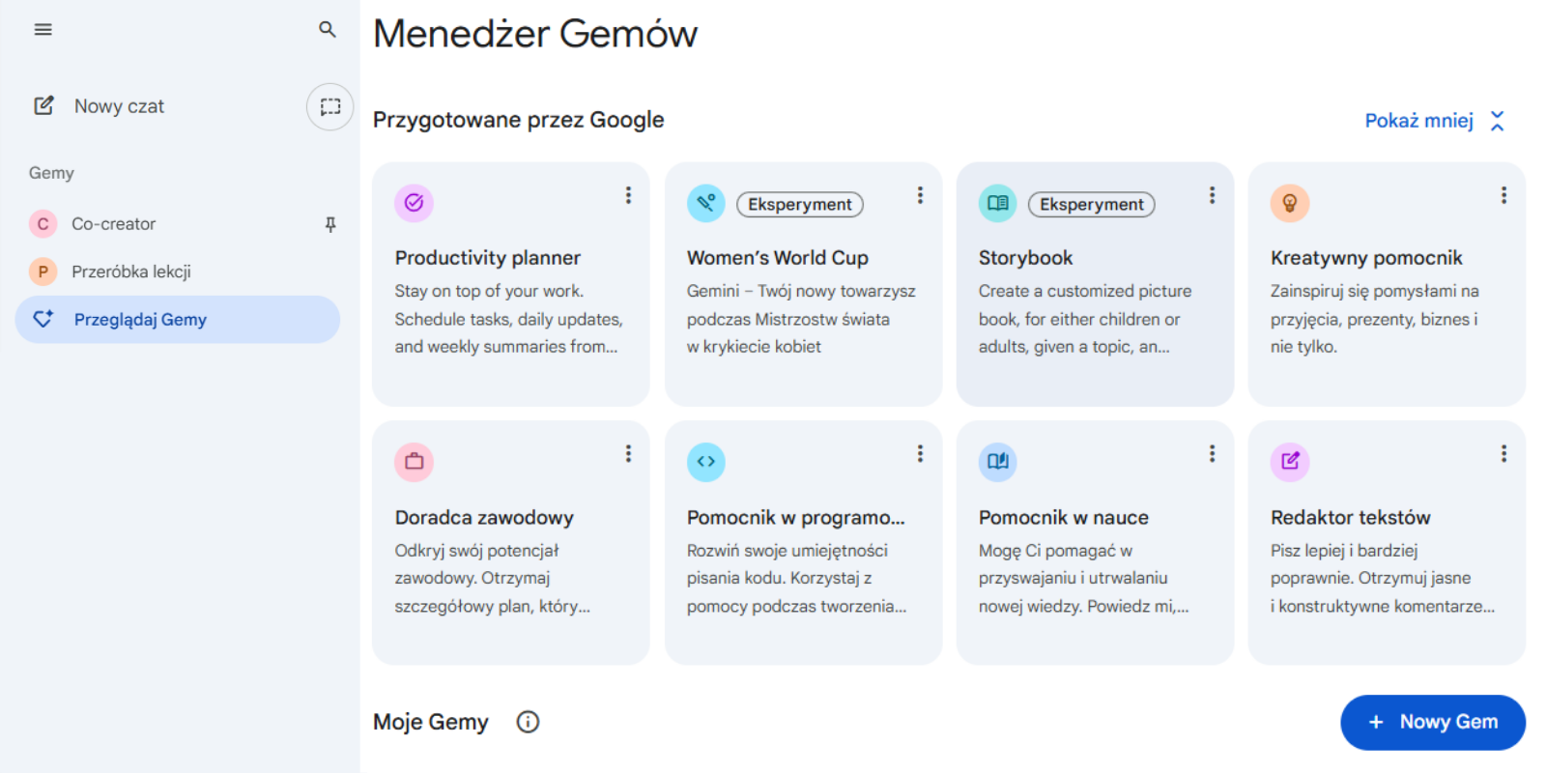The width and height of the screenshot is (1546, 773).
Task: Collapse the Google Gems section via Pokaż mniej
Action: pyautogui.click(x=1434, y=120)
